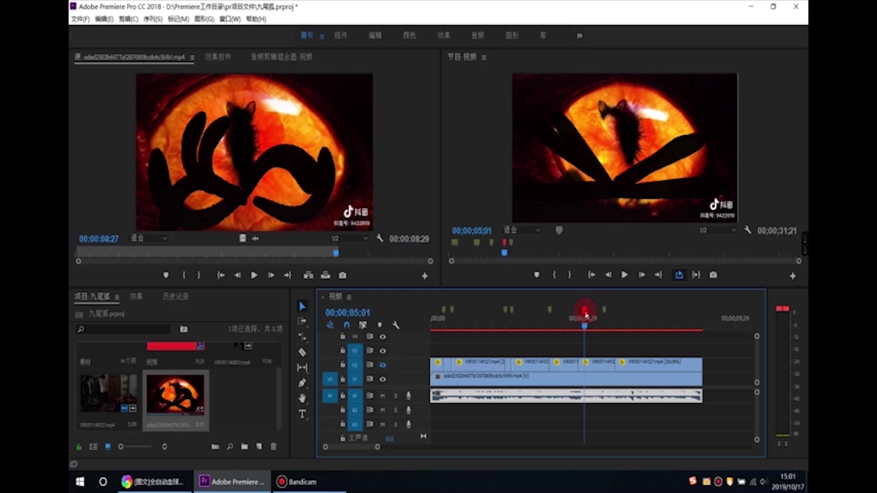
Task: Open Program monitor wrench settings
Action: pyautogui.click(x=748, y=230)
